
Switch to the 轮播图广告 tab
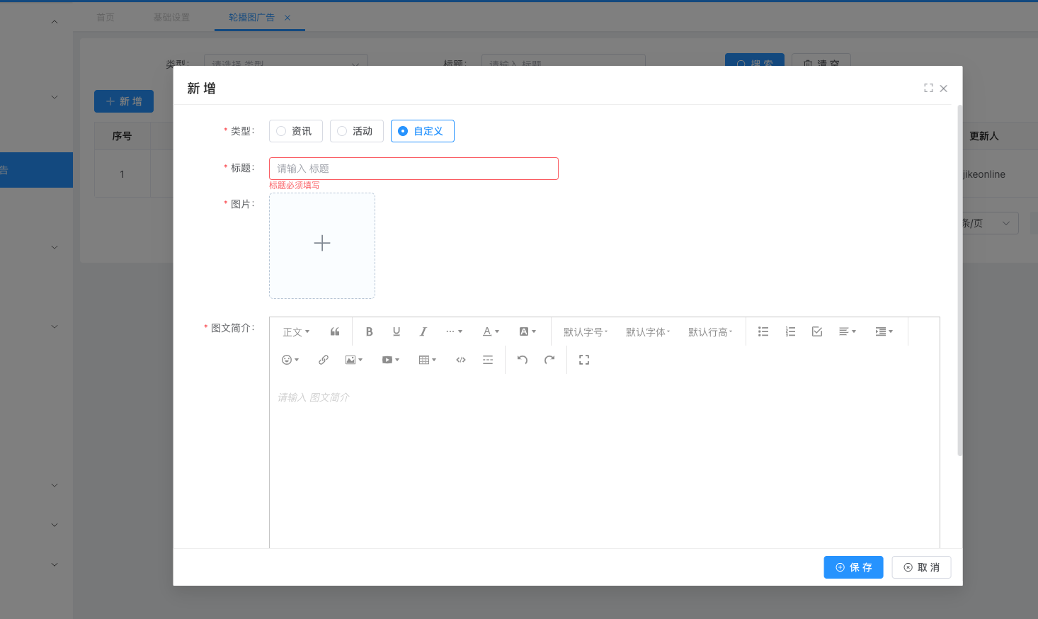pyautogui.click(x=251, y=18)
